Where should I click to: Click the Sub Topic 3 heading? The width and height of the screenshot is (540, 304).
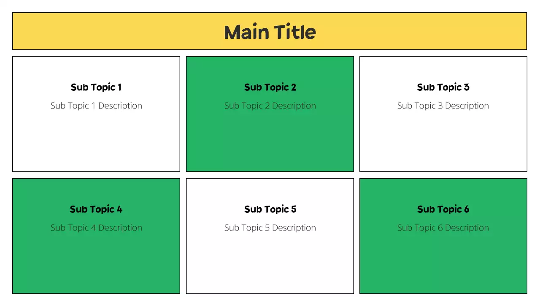pyautogui.click(x=443, y=87)
